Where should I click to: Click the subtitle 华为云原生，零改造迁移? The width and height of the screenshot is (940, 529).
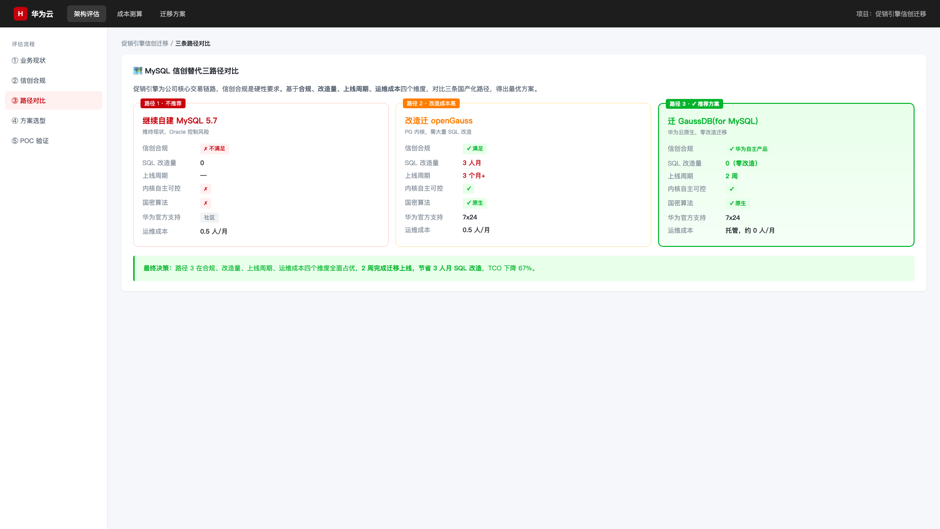click(697, 132)
